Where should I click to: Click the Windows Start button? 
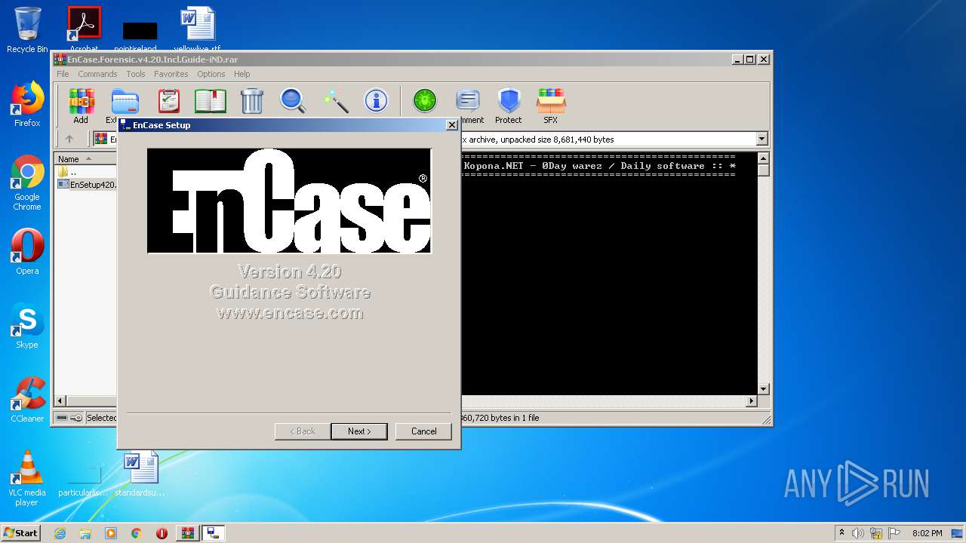point(21,533)
